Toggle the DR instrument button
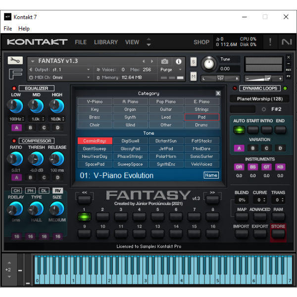 (x=239, y=167)
